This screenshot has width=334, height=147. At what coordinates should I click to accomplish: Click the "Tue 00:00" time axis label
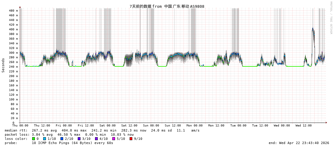point(239,126)
